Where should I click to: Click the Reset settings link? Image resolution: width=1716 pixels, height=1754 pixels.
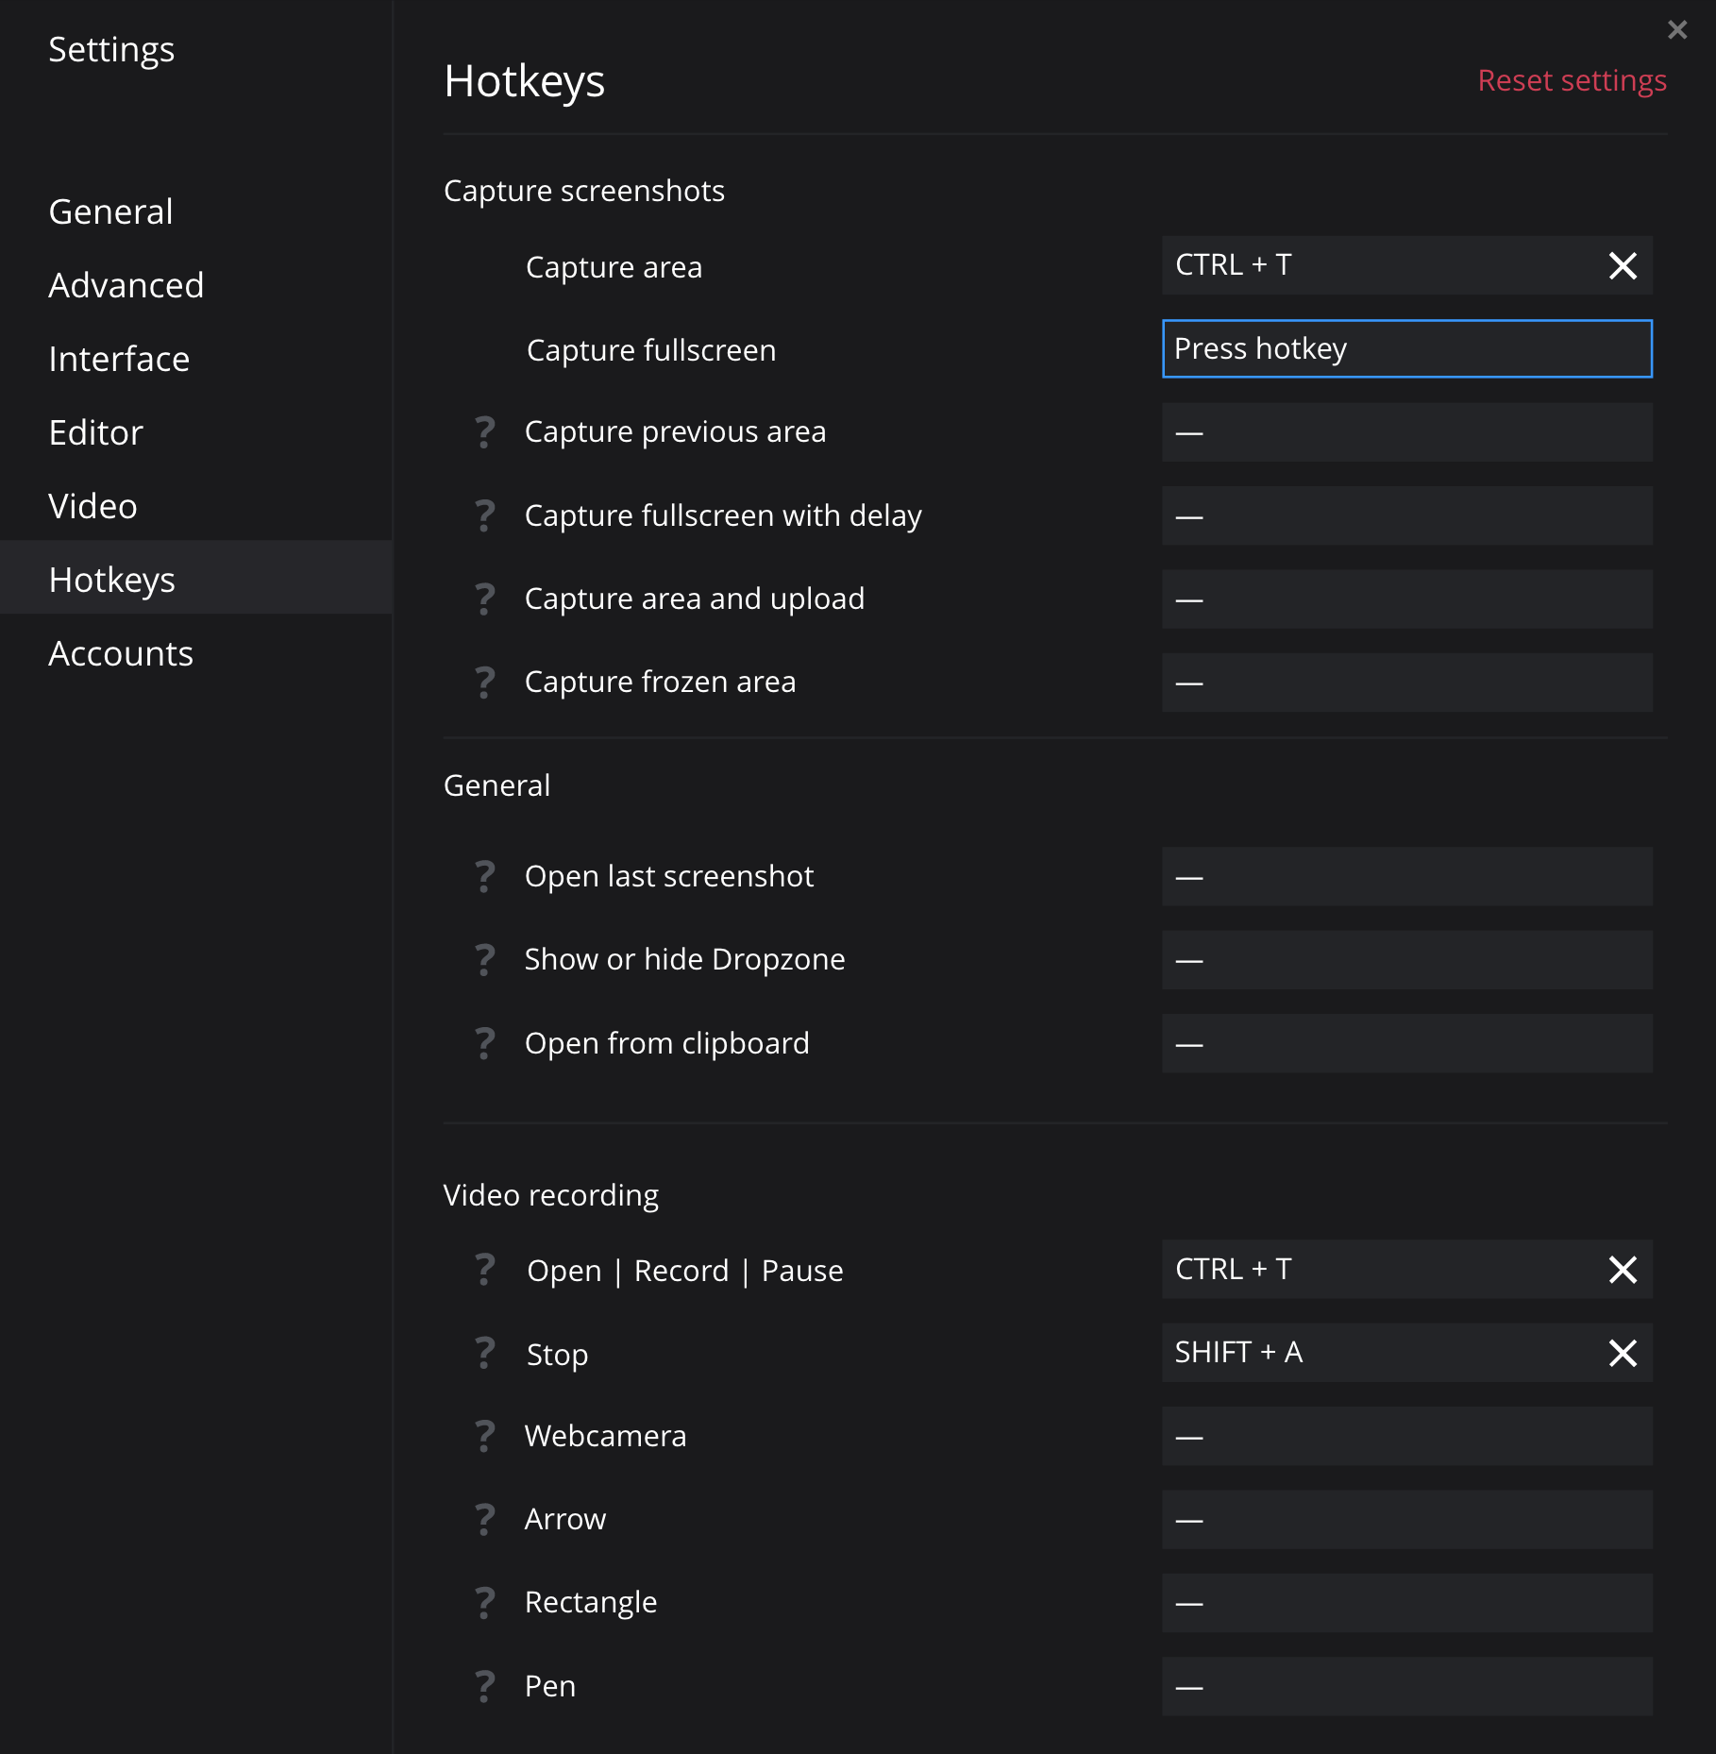pos(1571,80)
